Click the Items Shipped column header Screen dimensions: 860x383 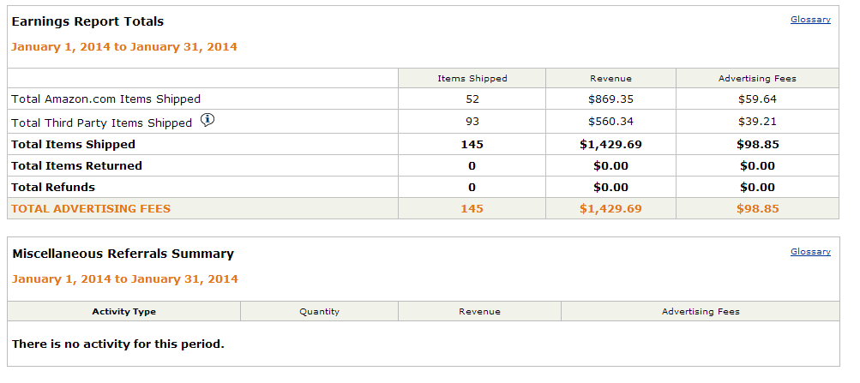point(472,78)
